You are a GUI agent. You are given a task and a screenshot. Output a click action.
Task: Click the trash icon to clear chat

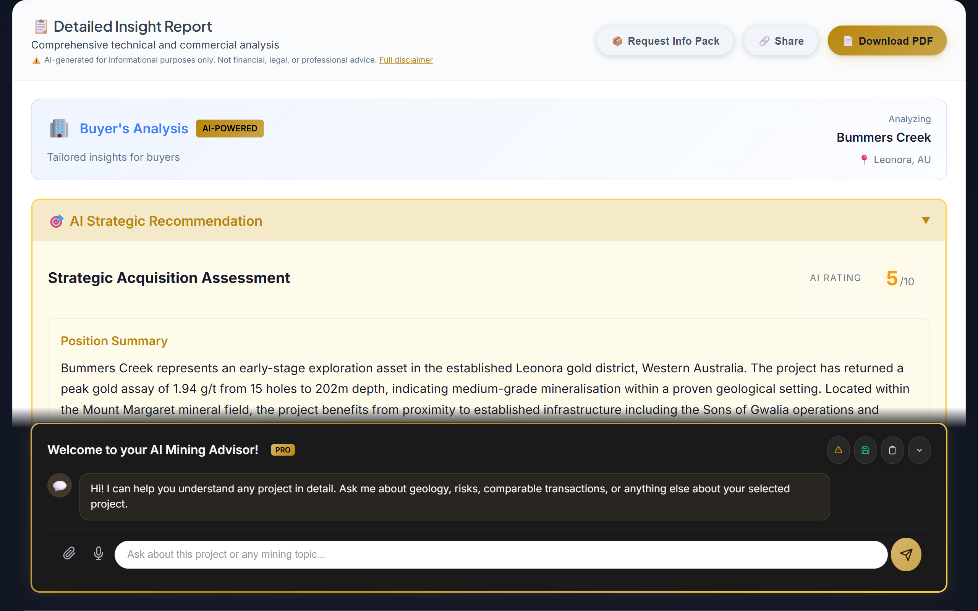pyautogui.click(x=892, y=450)
